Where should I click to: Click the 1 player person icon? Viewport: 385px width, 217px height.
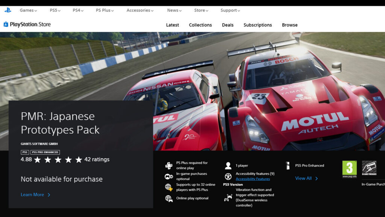click(x=228, y=166)
